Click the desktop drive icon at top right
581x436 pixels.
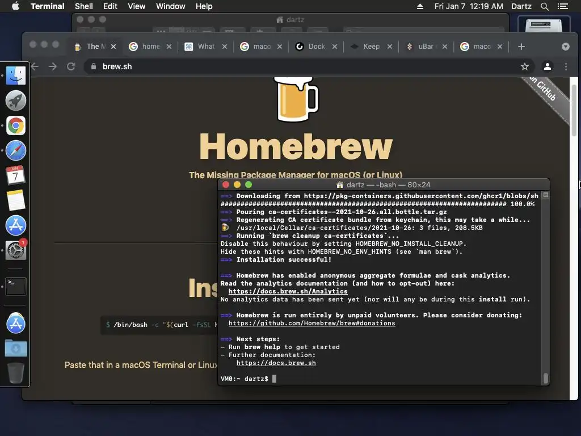pyautogui.click(x=544, y=24)
